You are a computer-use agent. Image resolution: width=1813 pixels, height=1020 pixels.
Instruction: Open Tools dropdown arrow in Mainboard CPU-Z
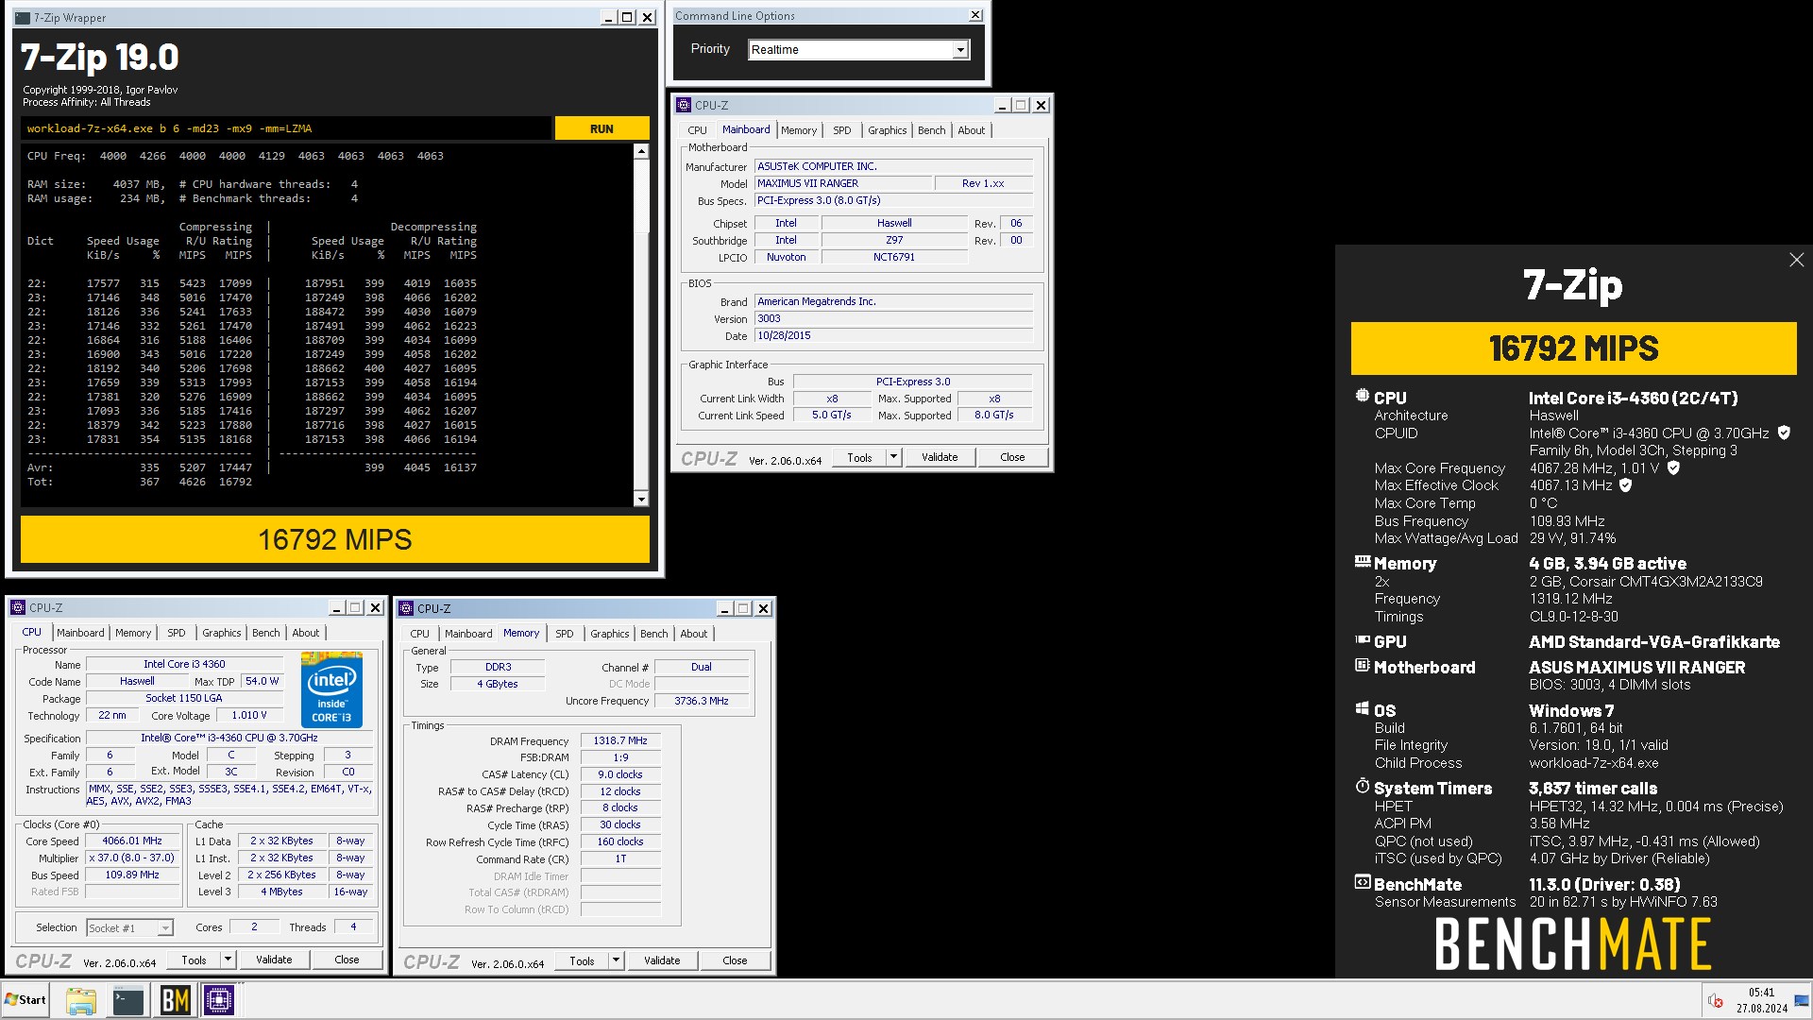tap(892, 457)
